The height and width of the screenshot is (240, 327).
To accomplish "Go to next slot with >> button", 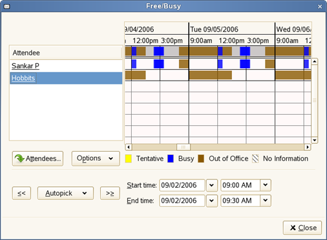I will pyautogui.click(x=110, y=193).
